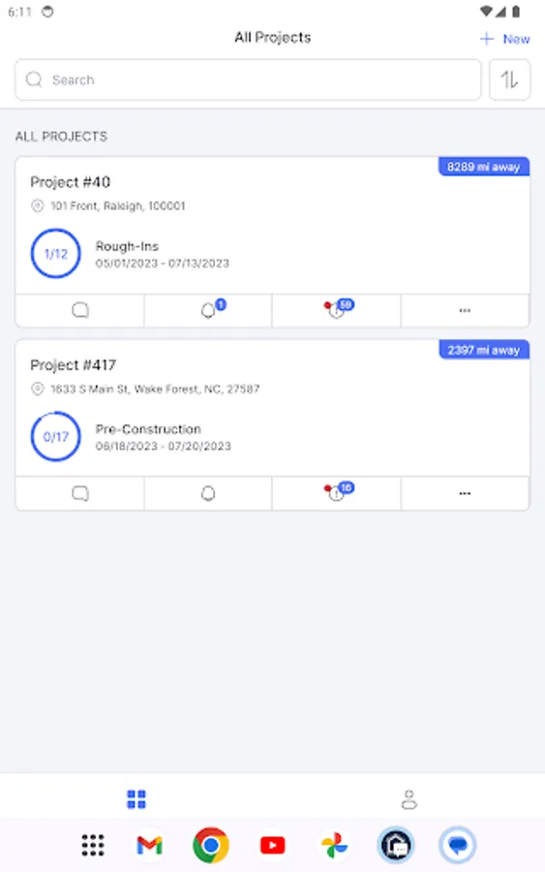Screen dimensions: 545x872
Task: View alerts with 59 badge on Project #40
Action: click(x=337, y=310)
